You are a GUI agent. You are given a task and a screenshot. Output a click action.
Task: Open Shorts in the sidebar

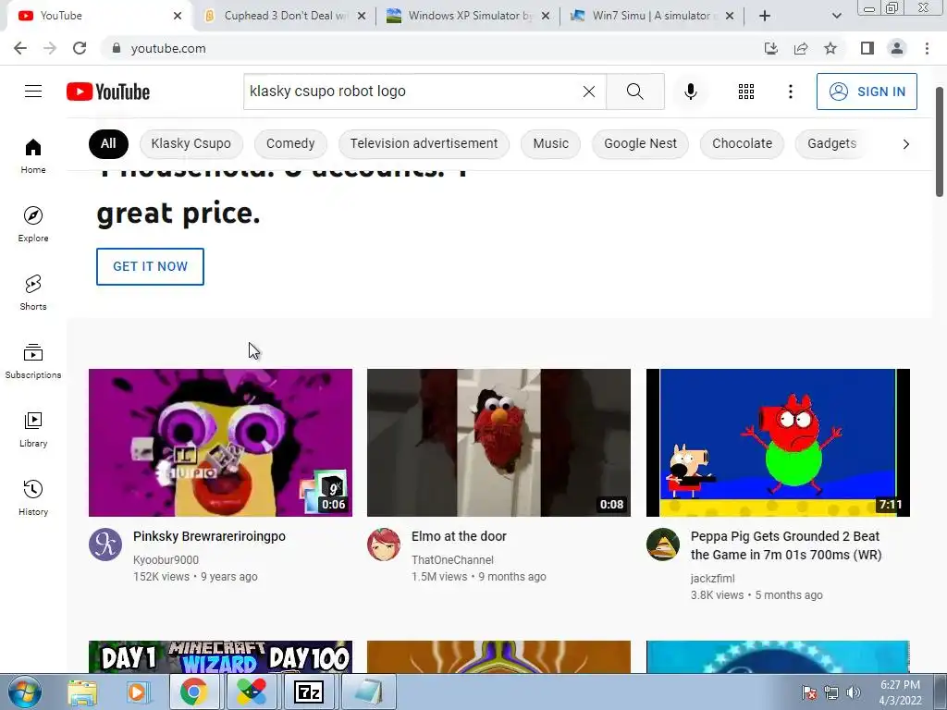[33, 292]
